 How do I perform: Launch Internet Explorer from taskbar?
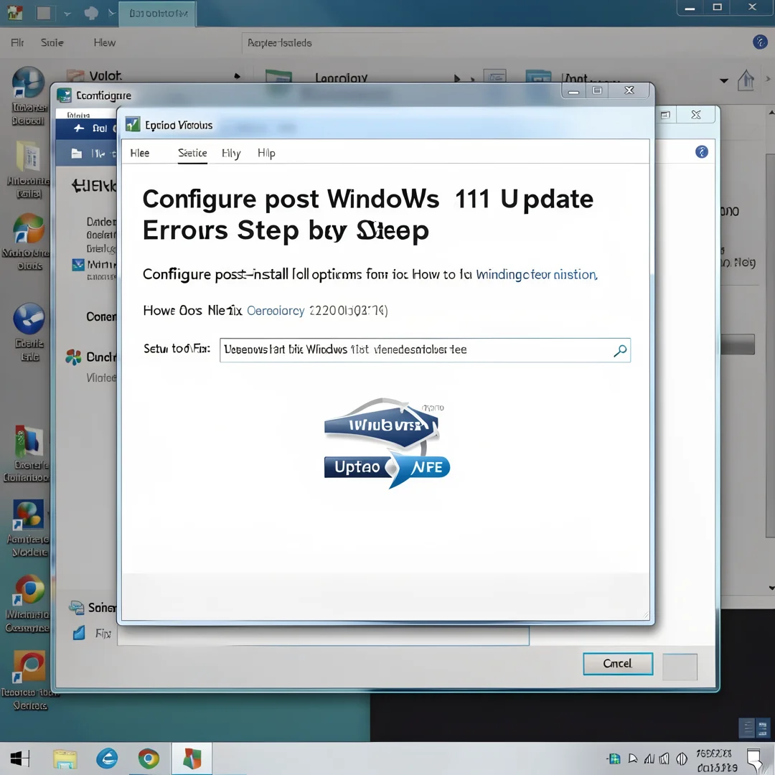[x=107, y=758]
